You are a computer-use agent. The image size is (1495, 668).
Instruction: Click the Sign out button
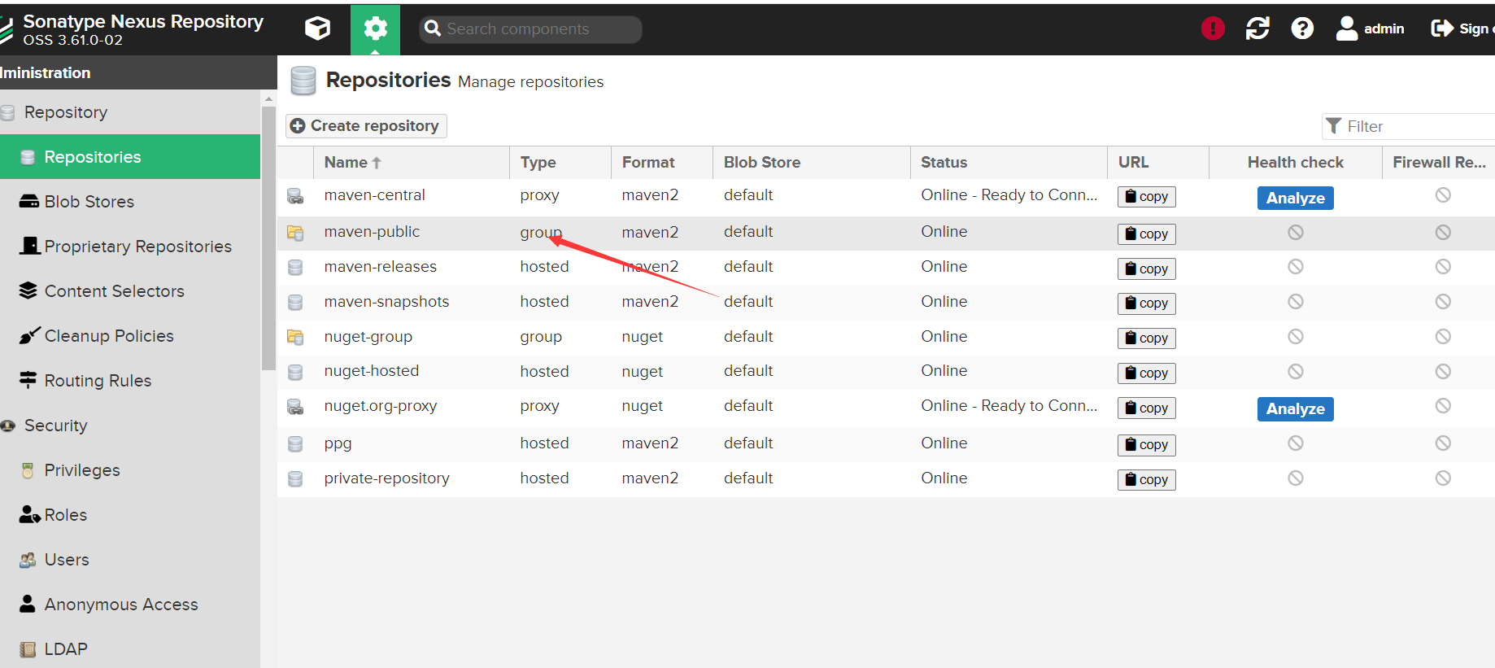coord(1462,28)
